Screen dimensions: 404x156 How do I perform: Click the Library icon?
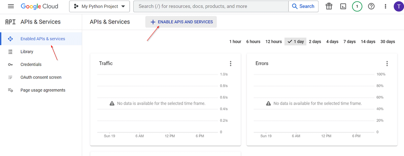(x=10, y=52)
